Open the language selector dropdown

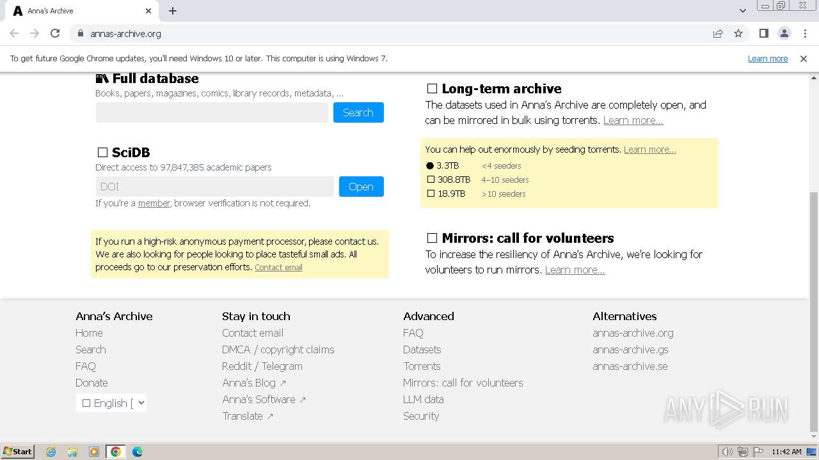point(111,403)
